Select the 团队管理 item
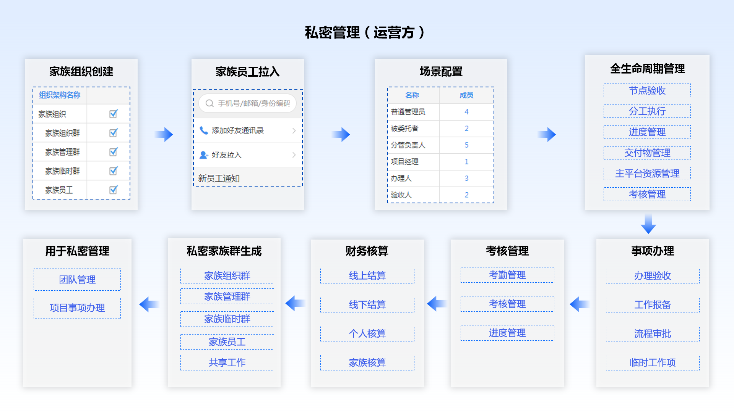The width and height of the screenshot is (734, 412). tap(77, 280)
